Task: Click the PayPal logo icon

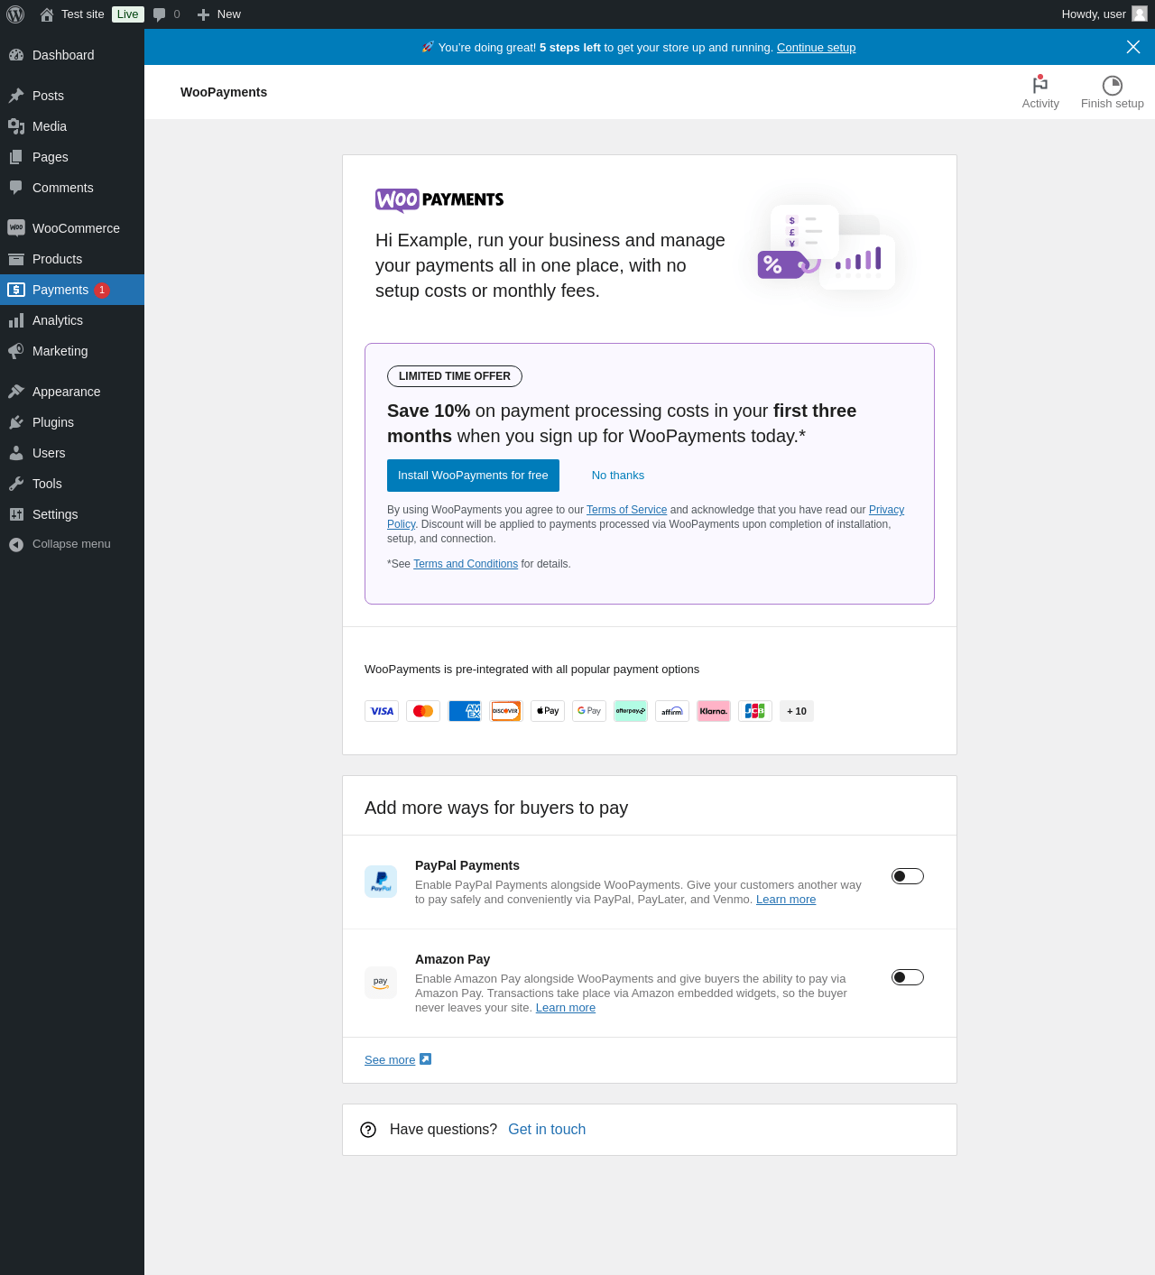Action: [x=381, y=882]
